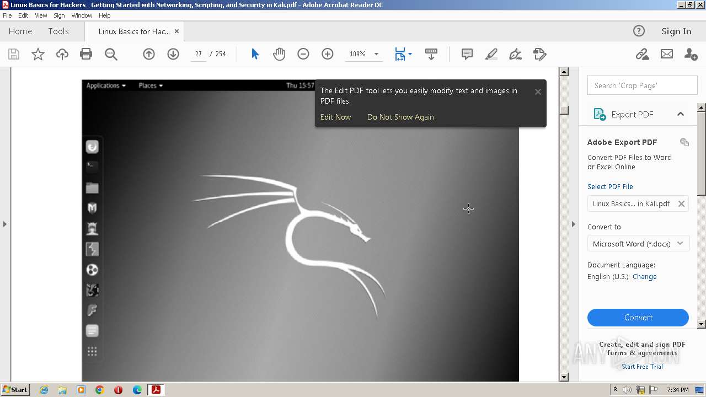Click the Save file icon
Screen dimensions: 706x397
14,54
